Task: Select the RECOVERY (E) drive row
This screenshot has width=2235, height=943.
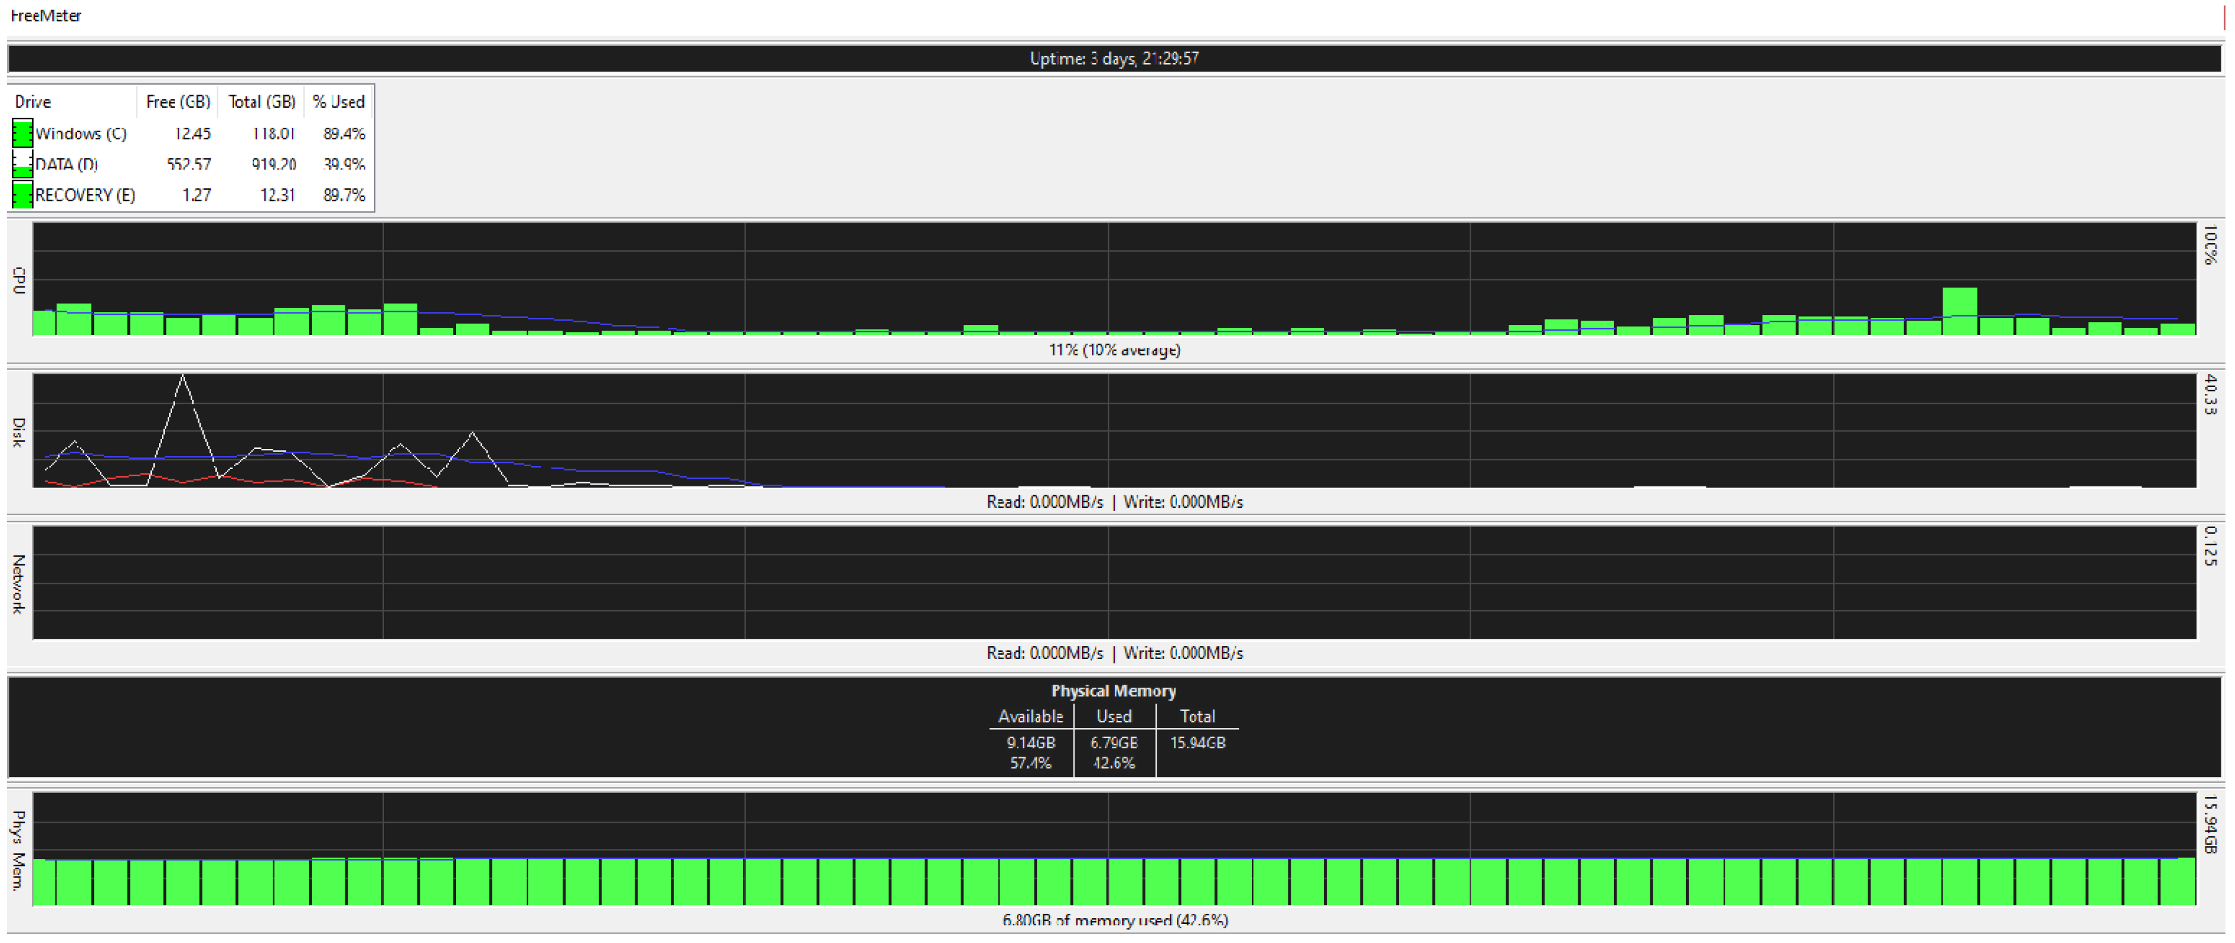Action: click(x=85, y=194)
